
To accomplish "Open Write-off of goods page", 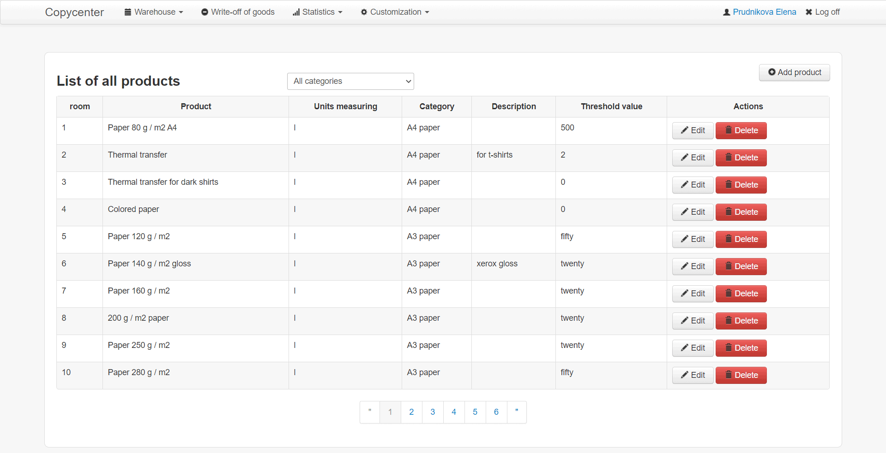I will point(238,12).
